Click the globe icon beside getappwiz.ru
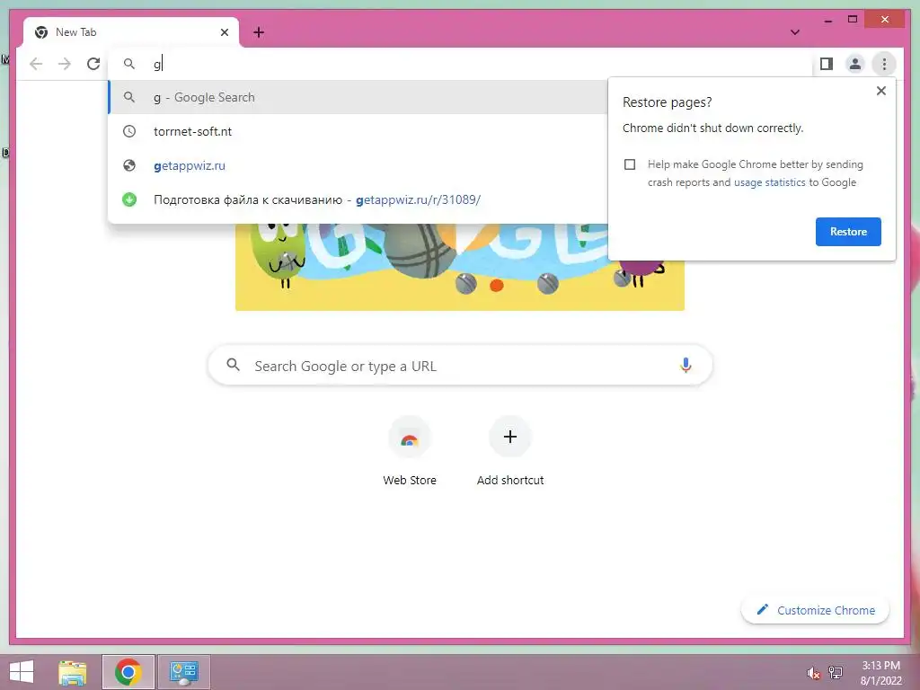This screenshot has height=690, width=920. tap(129, 165)
